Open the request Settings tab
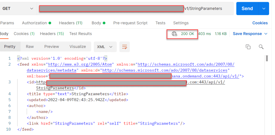This screenshot has height=135, width=275. click(181, 23)
